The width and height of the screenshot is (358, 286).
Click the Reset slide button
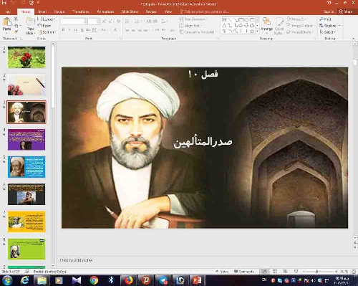click(x=44, y=25)
